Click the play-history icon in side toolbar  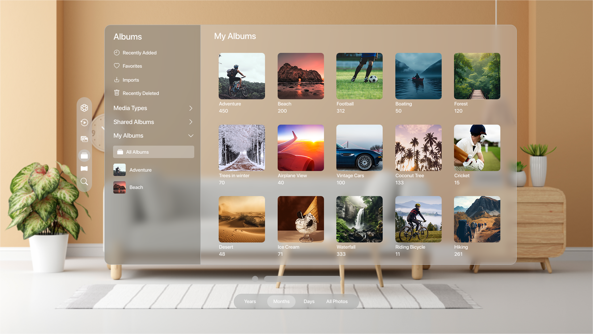click(x=84, y=123)
